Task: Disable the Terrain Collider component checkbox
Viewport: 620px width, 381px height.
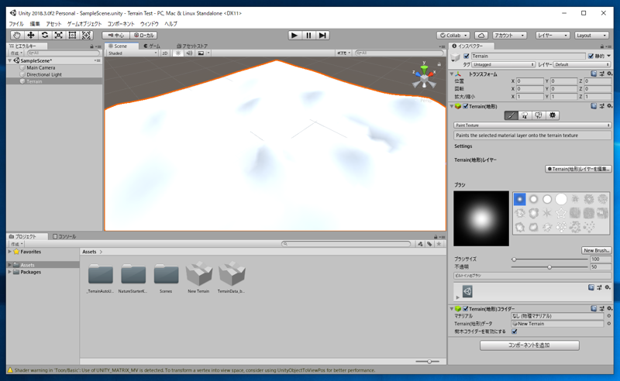Action: tap(466, 309)
